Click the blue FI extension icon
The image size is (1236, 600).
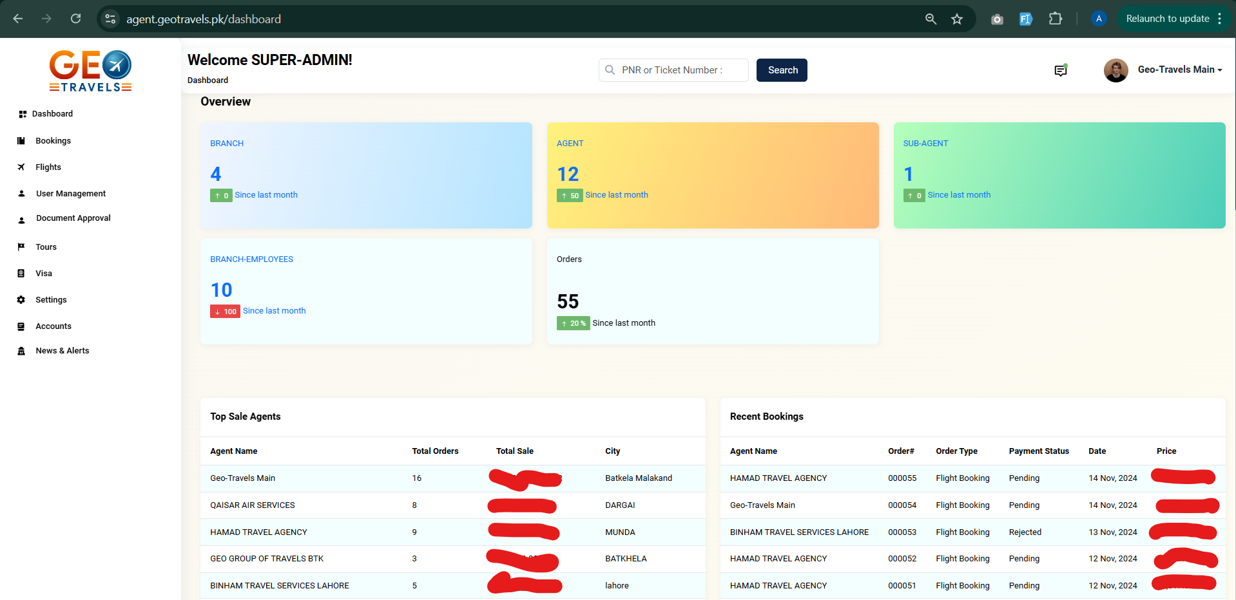coord(1025,19)
